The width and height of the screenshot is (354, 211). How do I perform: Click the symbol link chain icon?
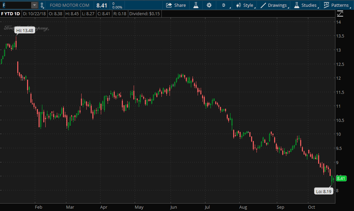click(42, 5)
